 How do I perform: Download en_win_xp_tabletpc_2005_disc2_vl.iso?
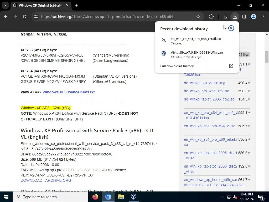click(x=210, y=169)
